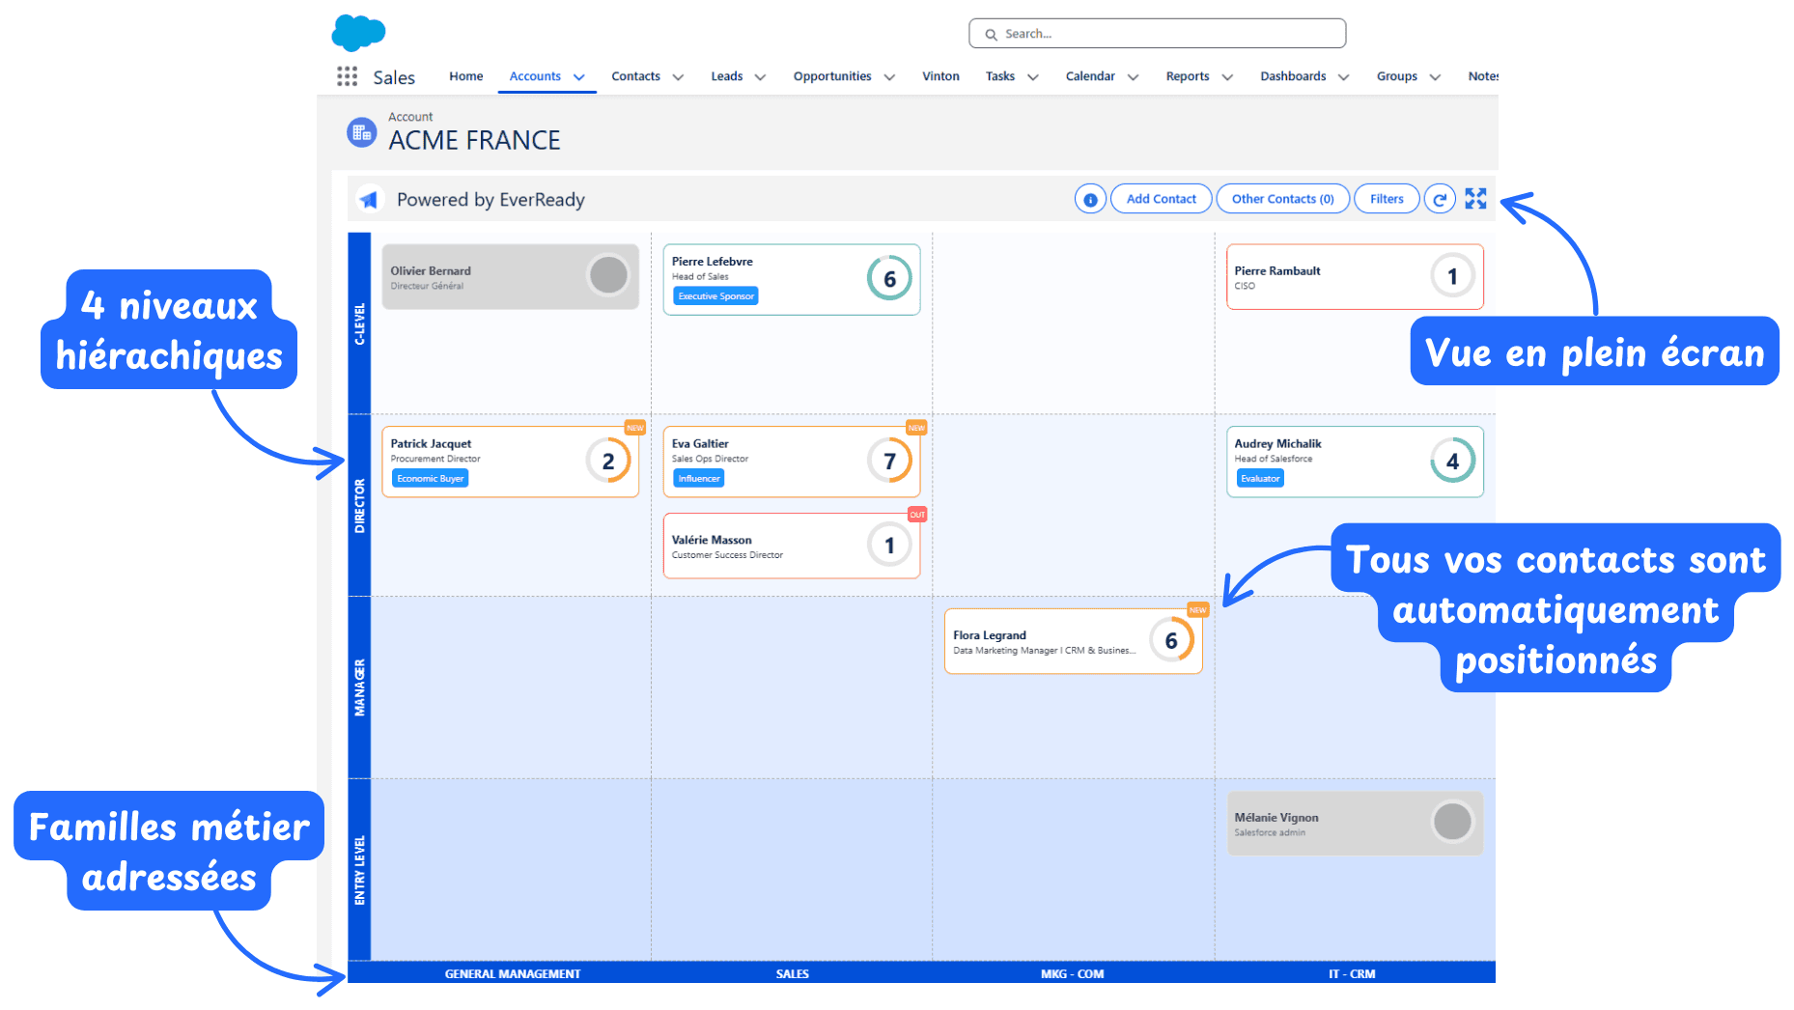Click Pierre Lefebvre's score circle 6
1794x1010 pixels.
(889, 279)
